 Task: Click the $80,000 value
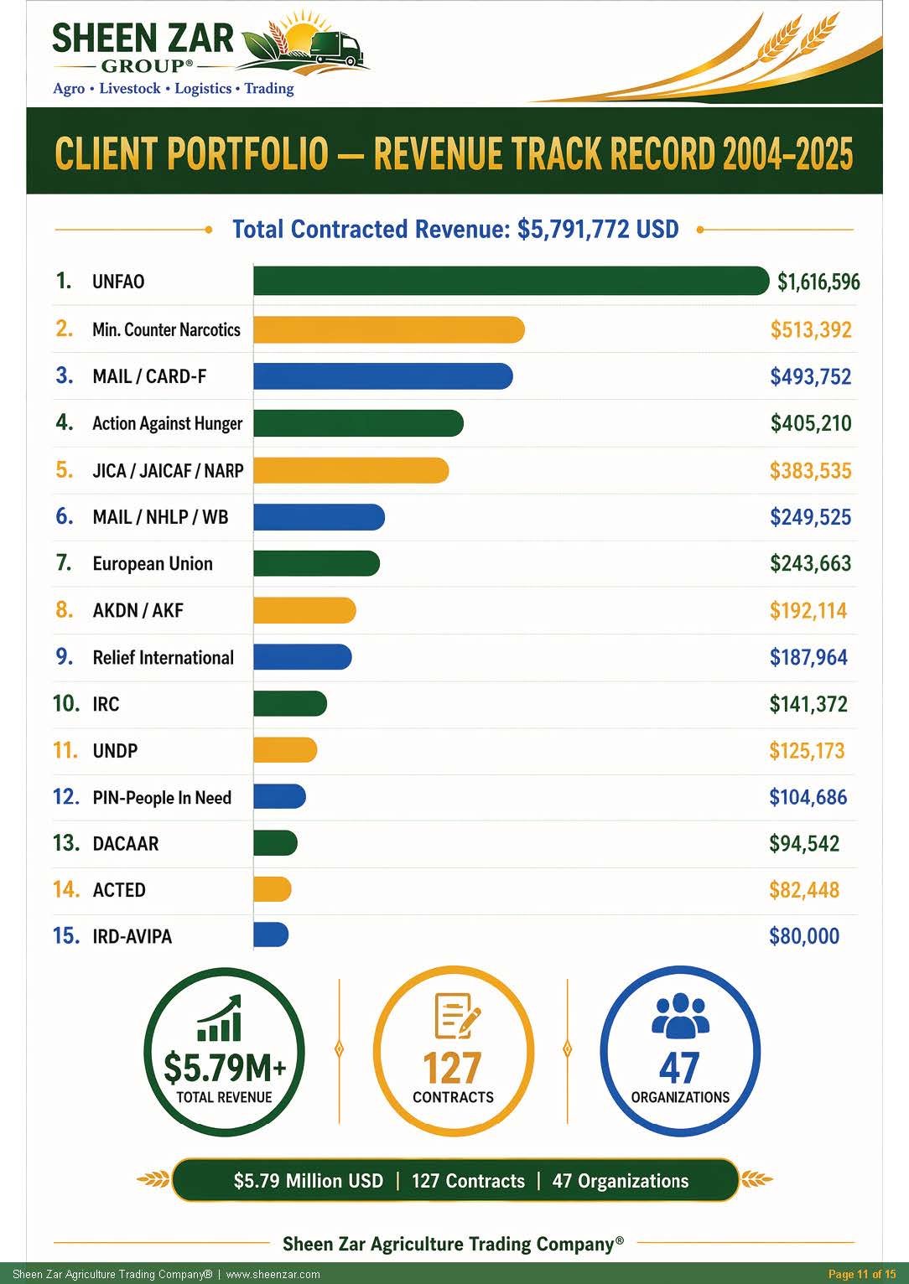804,936
